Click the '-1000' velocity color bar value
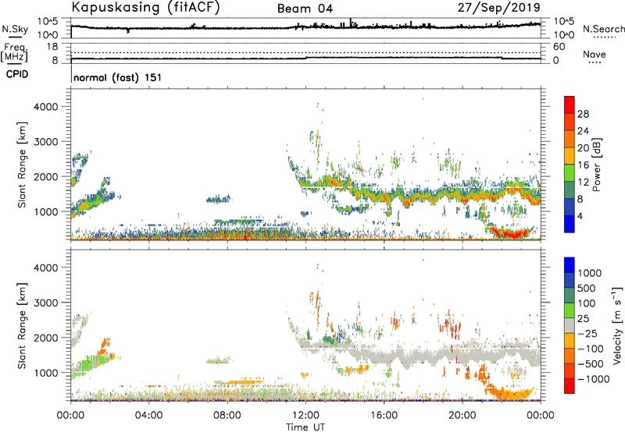 593,379
